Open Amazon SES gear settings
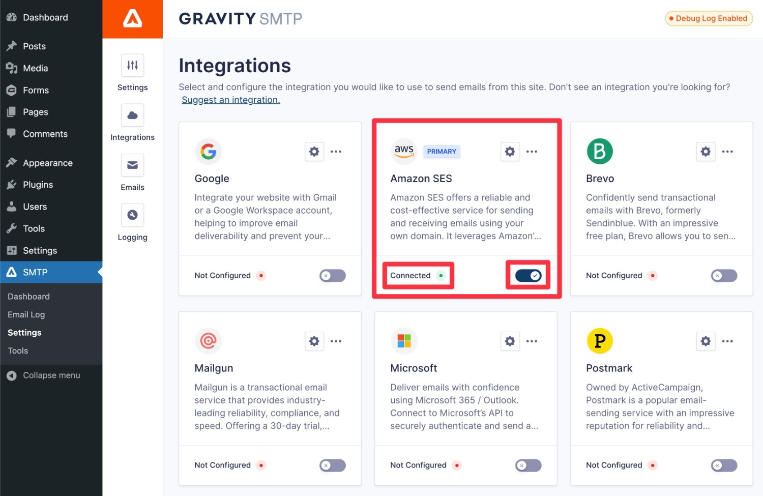The height and width of the screenshot is (496, 763). 510,152
